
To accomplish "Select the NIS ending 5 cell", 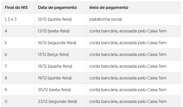I will point(6,43).
